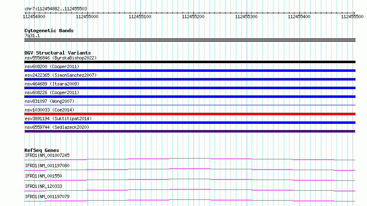Click the gray 7q31.1 cytogenetic band bar
Screen dimensions: 367x206
pos(190,40)
